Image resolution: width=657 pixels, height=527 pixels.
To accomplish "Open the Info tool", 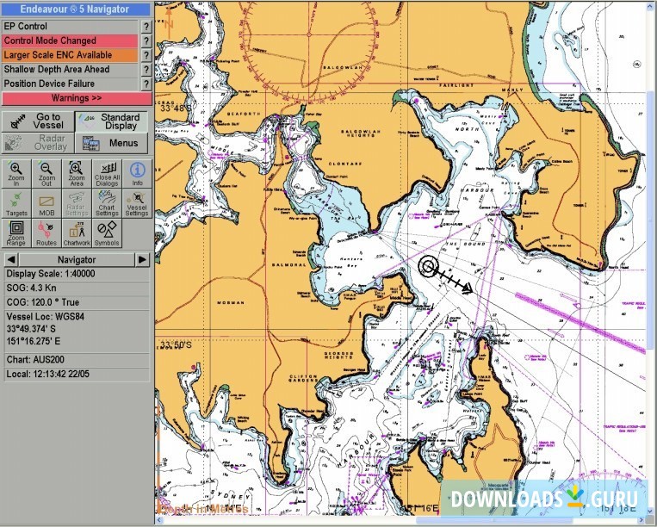I will 138,173.
